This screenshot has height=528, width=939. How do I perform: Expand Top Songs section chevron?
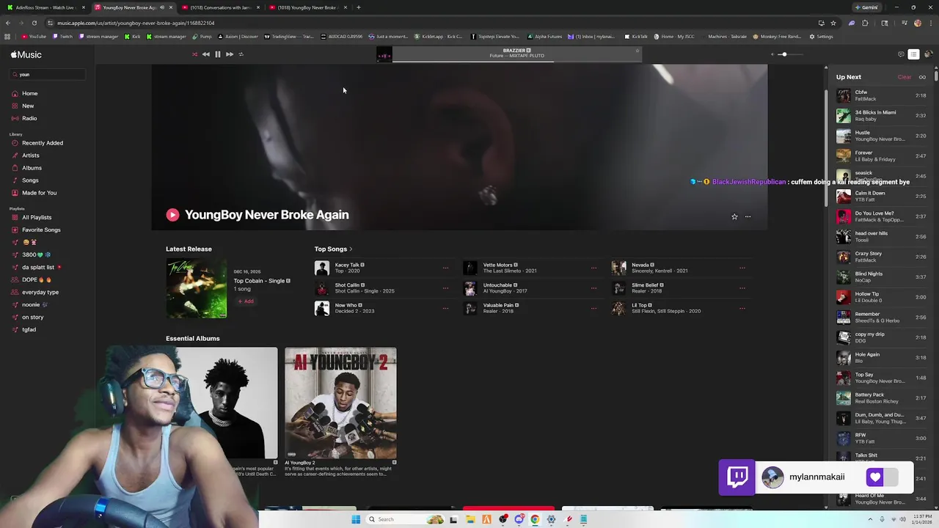(351, 249)
